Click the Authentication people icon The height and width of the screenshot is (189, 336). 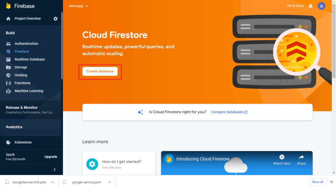coord(8,44)
